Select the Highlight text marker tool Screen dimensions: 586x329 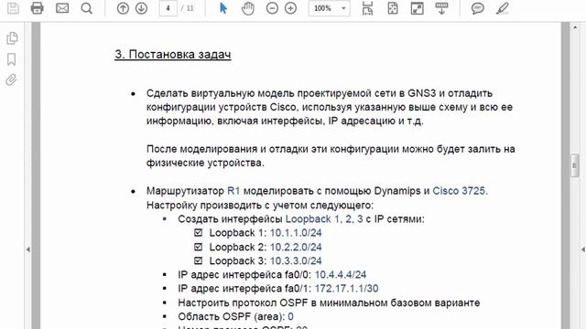click(x=503, y=8)
